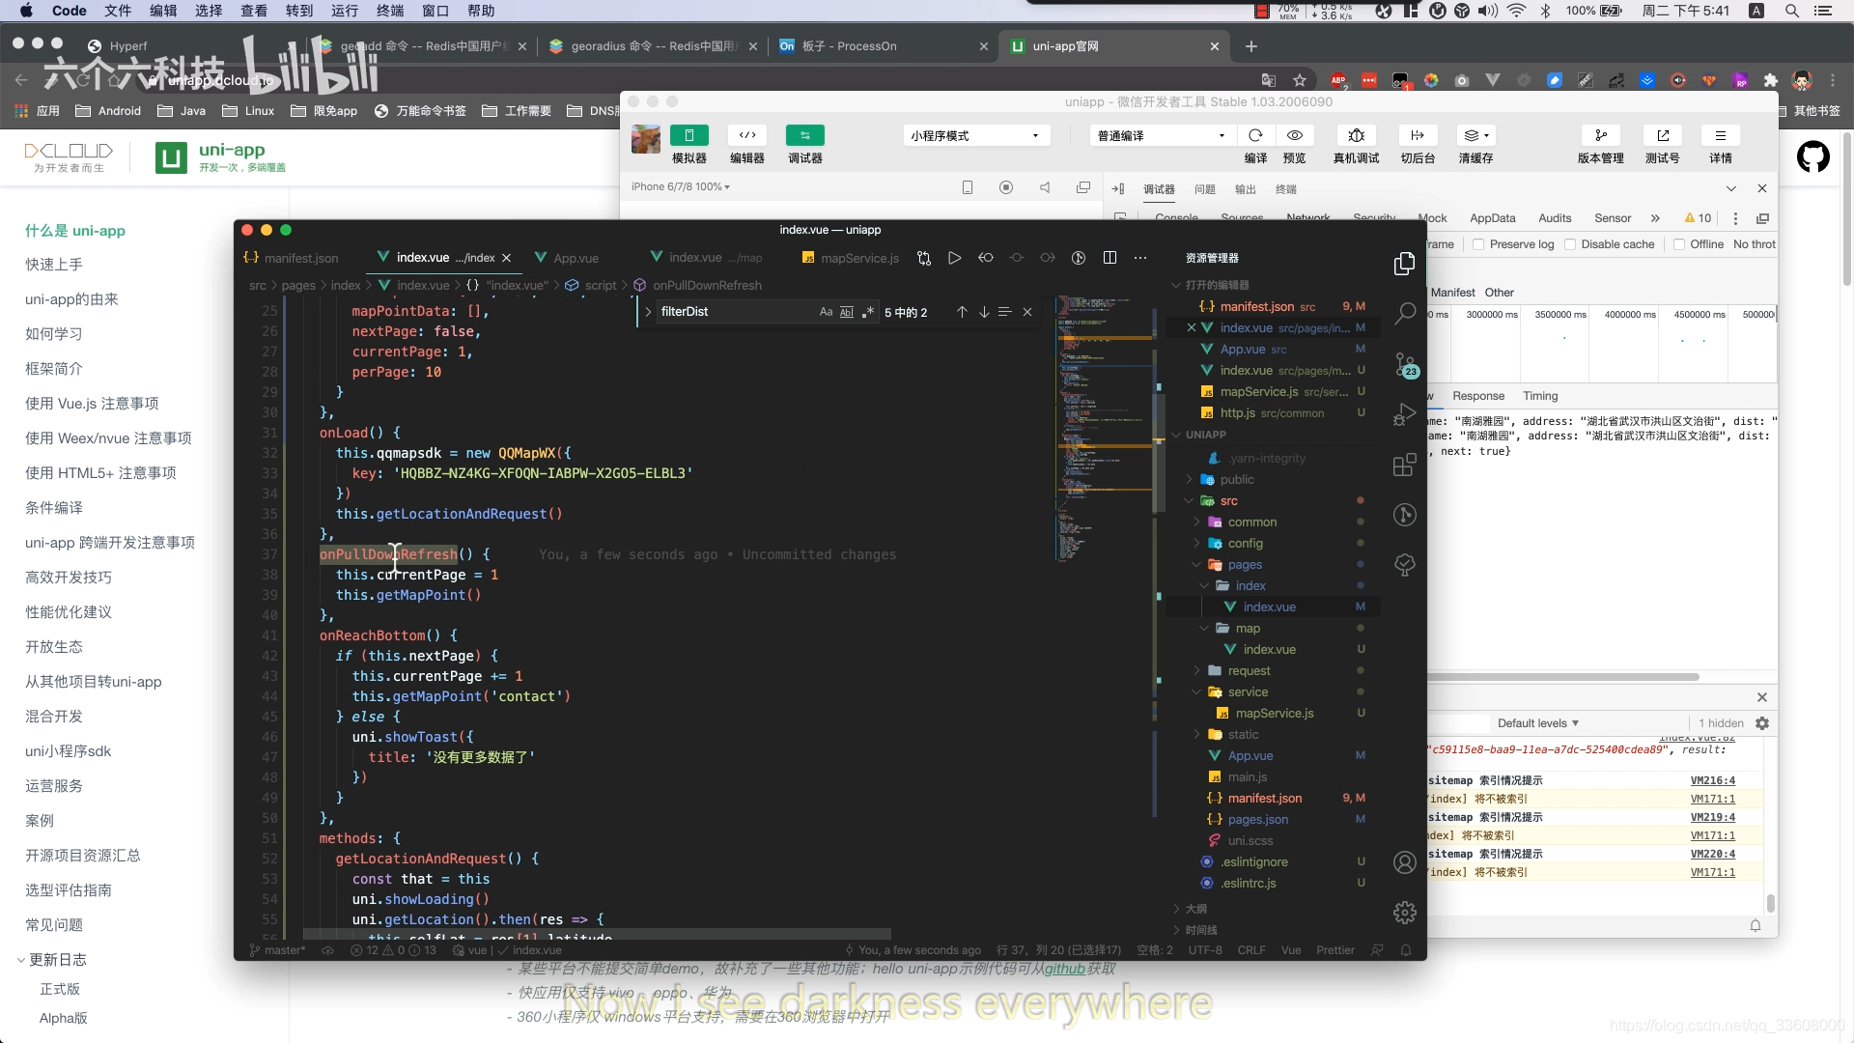Open 真机调试 remote debug tool
The image size is (1854, 1043).
point(1356,135)
